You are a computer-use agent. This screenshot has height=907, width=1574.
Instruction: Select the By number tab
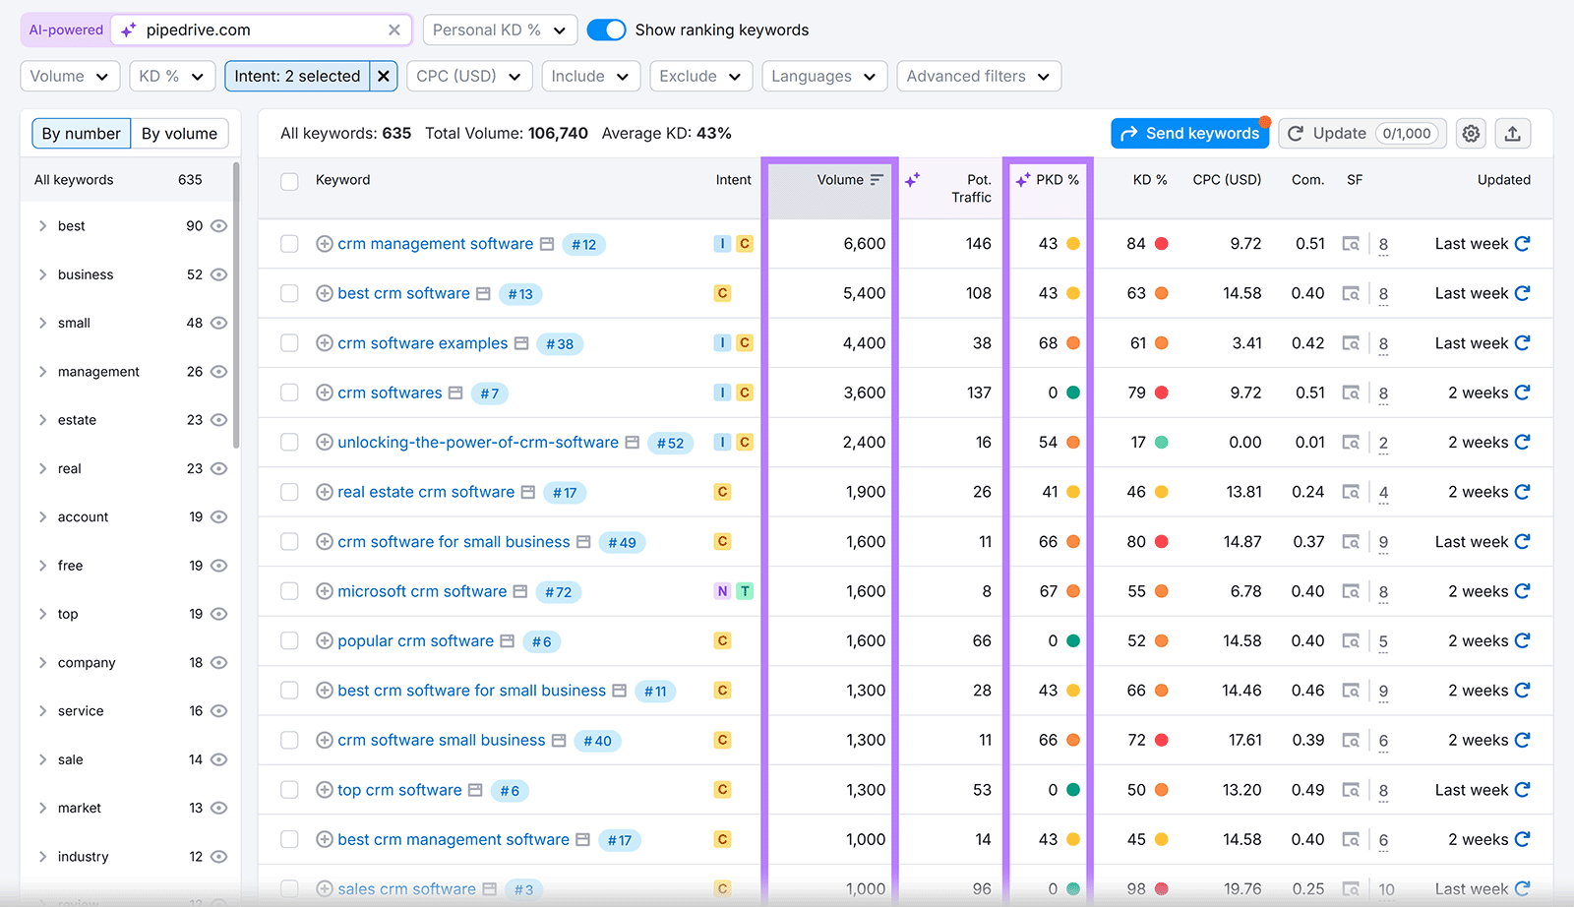pyautogui.click(x=82, y=134)
